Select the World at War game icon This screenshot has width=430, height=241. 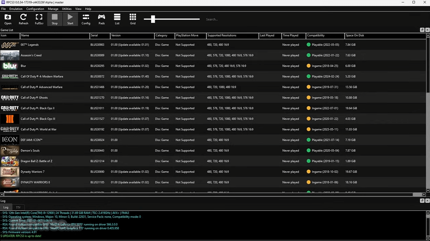click(x=10, y=129)
